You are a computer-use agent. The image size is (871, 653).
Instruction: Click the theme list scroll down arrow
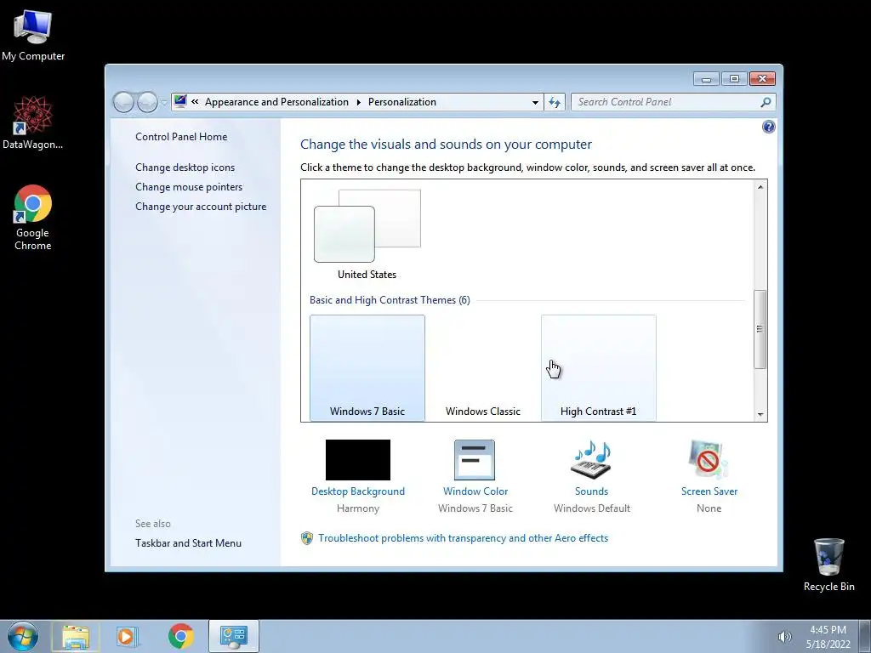(760, 414)
